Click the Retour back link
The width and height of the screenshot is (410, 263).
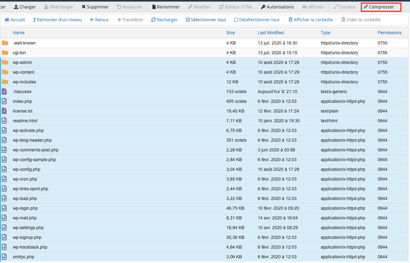point(100,20)
